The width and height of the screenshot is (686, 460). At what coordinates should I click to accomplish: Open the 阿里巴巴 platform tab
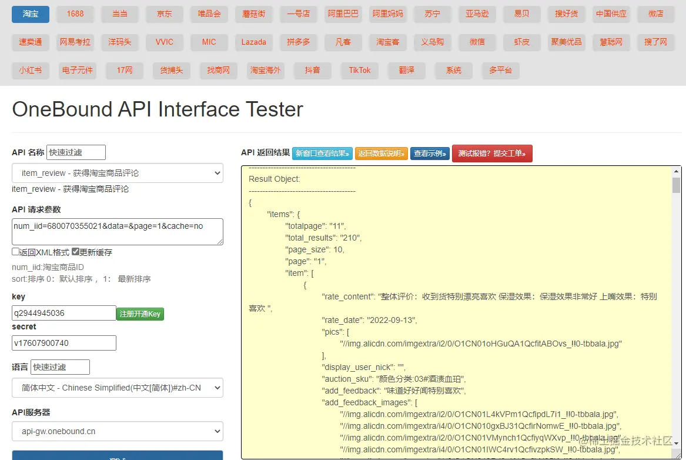pos(343,14)
